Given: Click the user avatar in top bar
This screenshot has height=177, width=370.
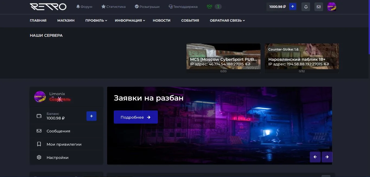Looking at the screenshot, I should click(x=332, y=7).
